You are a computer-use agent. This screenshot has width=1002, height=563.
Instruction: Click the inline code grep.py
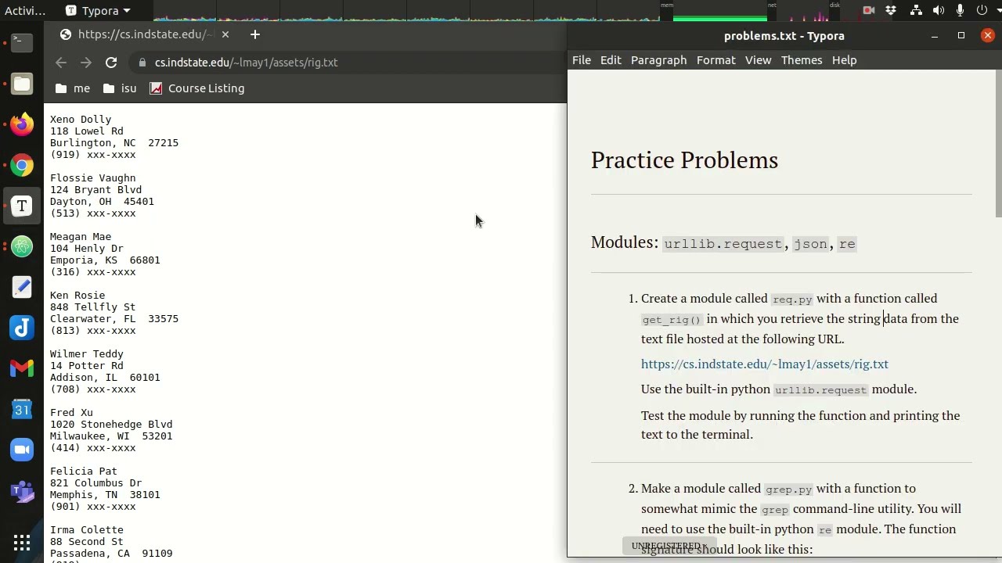tap(788, 489)
